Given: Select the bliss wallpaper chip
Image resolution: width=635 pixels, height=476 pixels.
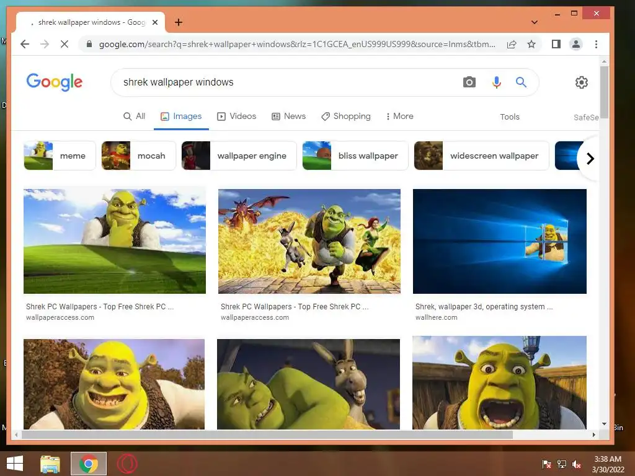Looking at the screenshot, I should [355, 156].
